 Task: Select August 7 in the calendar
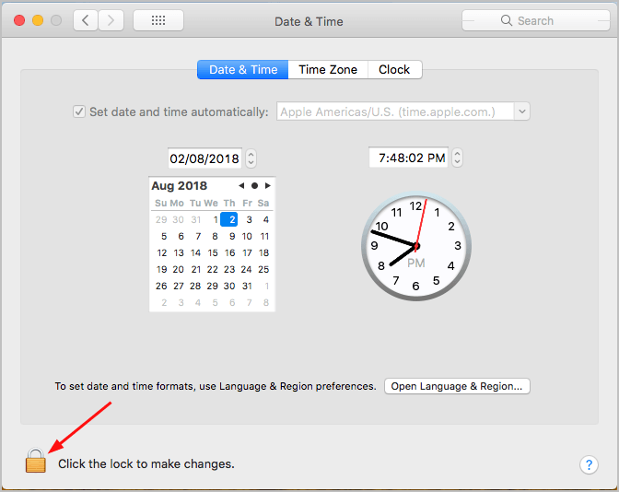(198, 236)
